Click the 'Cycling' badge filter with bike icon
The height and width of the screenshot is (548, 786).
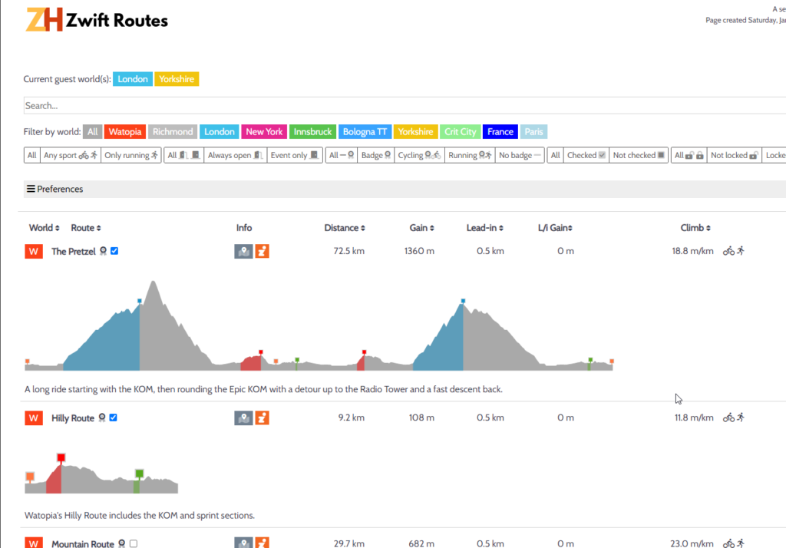[x=419, y=154]
